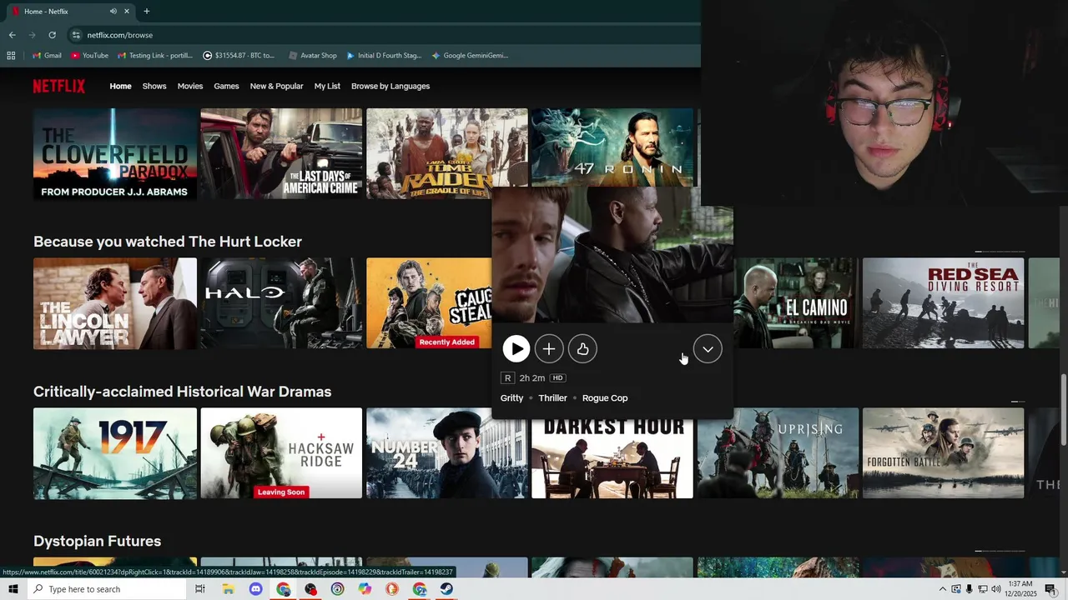The height and width of the screenshot is (600, 1068).
Task: Open The Lincoln Lawyer thumbnail
Action: (115, 303)
